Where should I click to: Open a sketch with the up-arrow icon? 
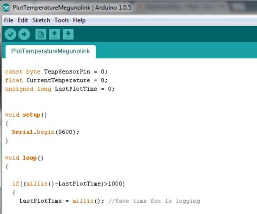coord(54,34)
